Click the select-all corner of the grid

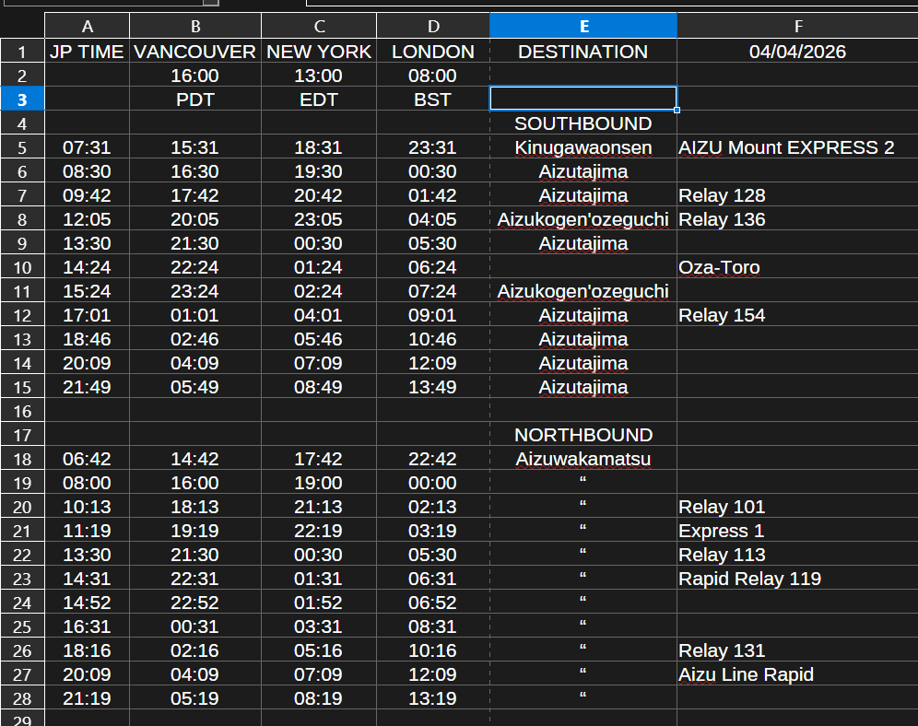click(x=22, y=27)
